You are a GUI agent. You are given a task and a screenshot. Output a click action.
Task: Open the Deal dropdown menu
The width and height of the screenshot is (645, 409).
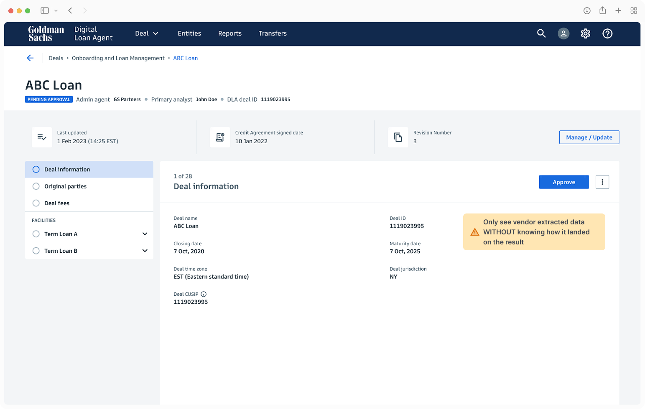pos(147,33)
